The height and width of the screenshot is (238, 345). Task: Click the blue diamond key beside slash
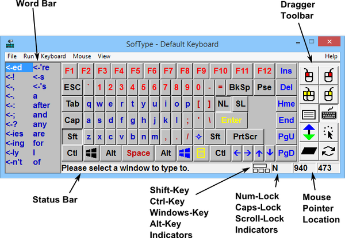pyautogui.click(x=199, y=136)
